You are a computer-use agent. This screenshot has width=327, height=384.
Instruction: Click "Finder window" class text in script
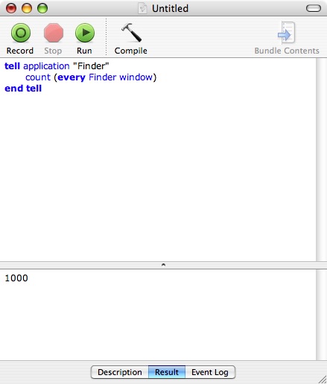tap(121, 77)
